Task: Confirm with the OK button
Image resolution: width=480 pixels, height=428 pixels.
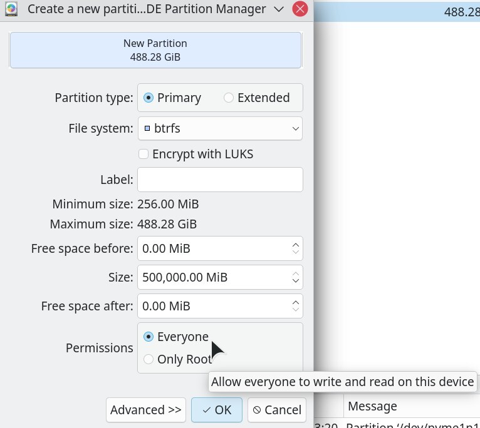Action: pos(217,410)
